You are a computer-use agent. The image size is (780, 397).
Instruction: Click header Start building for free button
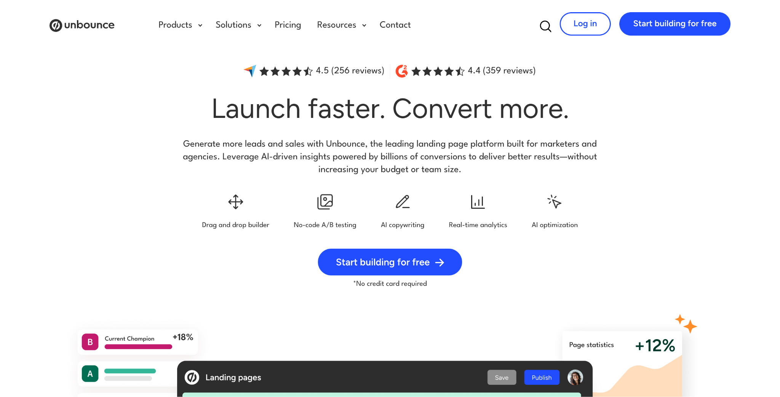[675, 24]
